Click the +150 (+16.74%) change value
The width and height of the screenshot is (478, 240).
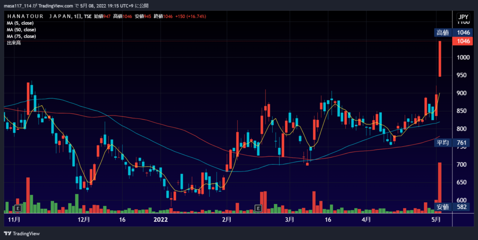(190, 16)
